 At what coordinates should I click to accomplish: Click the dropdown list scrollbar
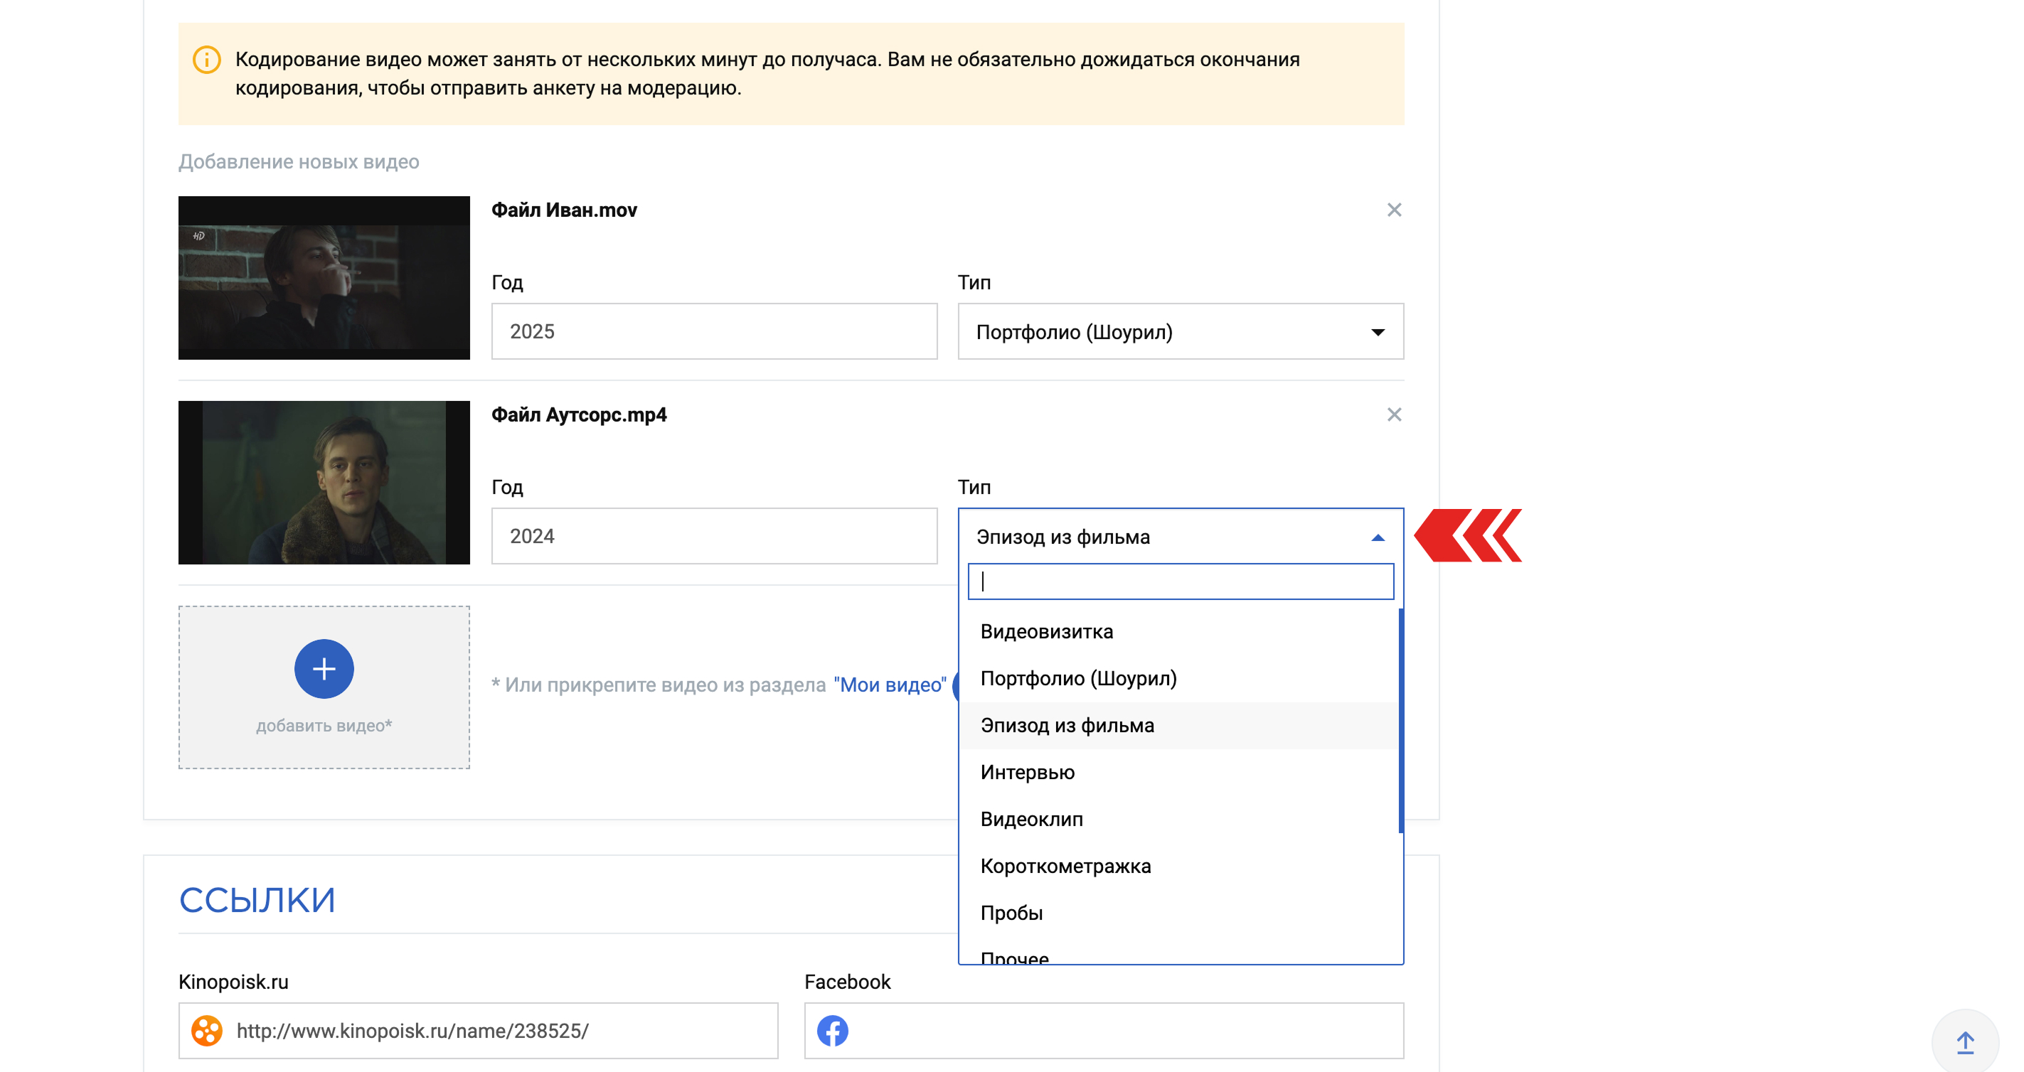point(1400,720)
